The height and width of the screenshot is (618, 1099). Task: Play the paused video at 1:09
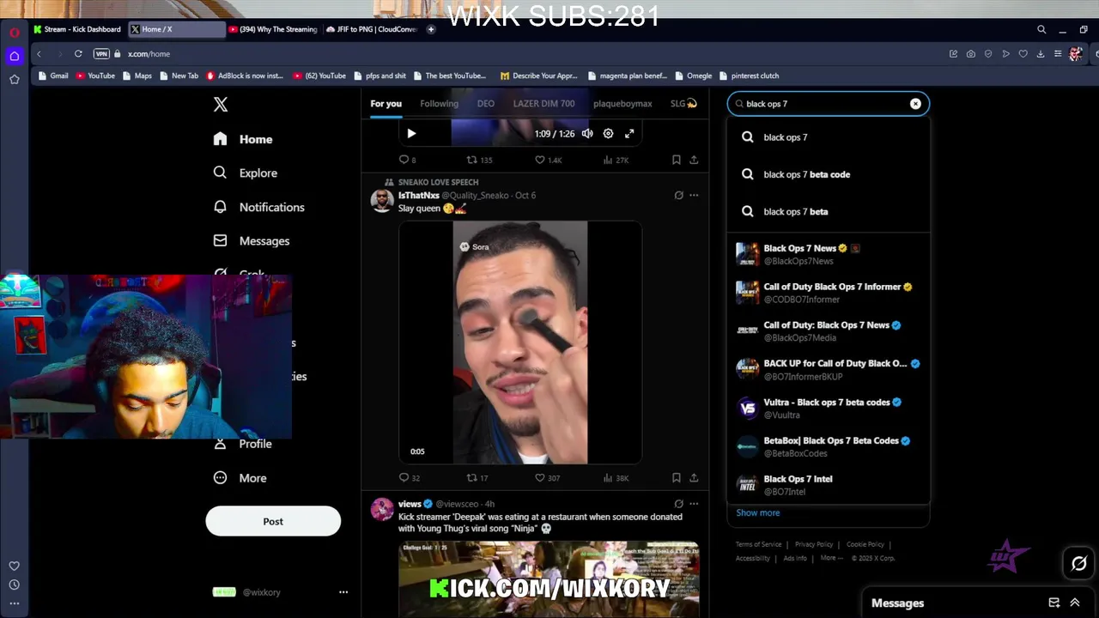coord(411,133)
